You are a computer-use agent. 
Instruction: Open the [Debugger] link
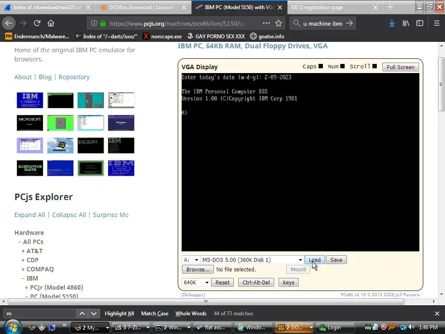193,295
